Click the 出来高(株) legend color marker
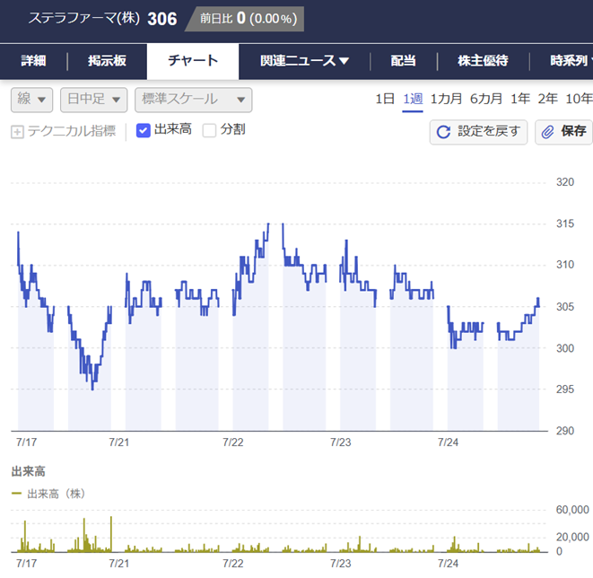Viewport: 593px width, 578px height. (x=16, y=494)
